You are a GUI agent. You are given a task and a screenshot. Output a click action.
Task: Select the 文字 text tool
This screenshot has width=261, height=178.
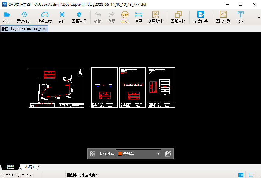tap(240, 17)
